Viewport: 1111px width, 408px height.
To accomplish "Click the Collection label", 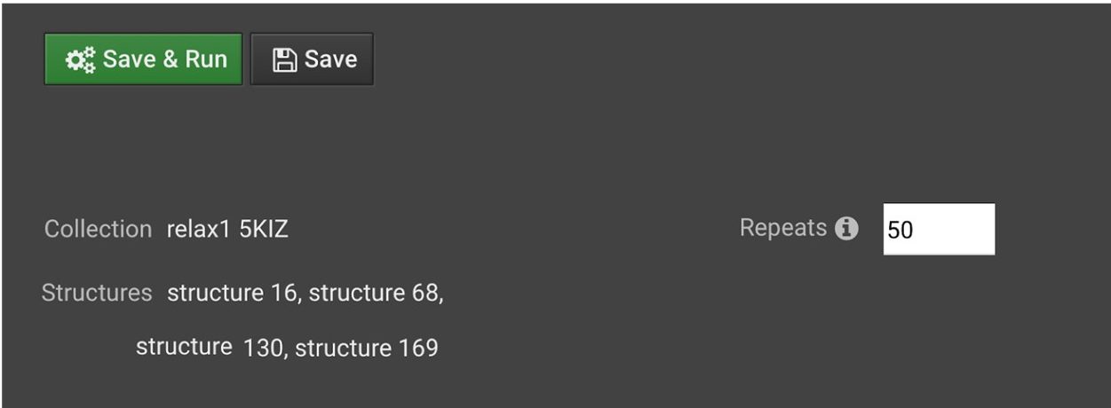I will [x=99, y=229].
